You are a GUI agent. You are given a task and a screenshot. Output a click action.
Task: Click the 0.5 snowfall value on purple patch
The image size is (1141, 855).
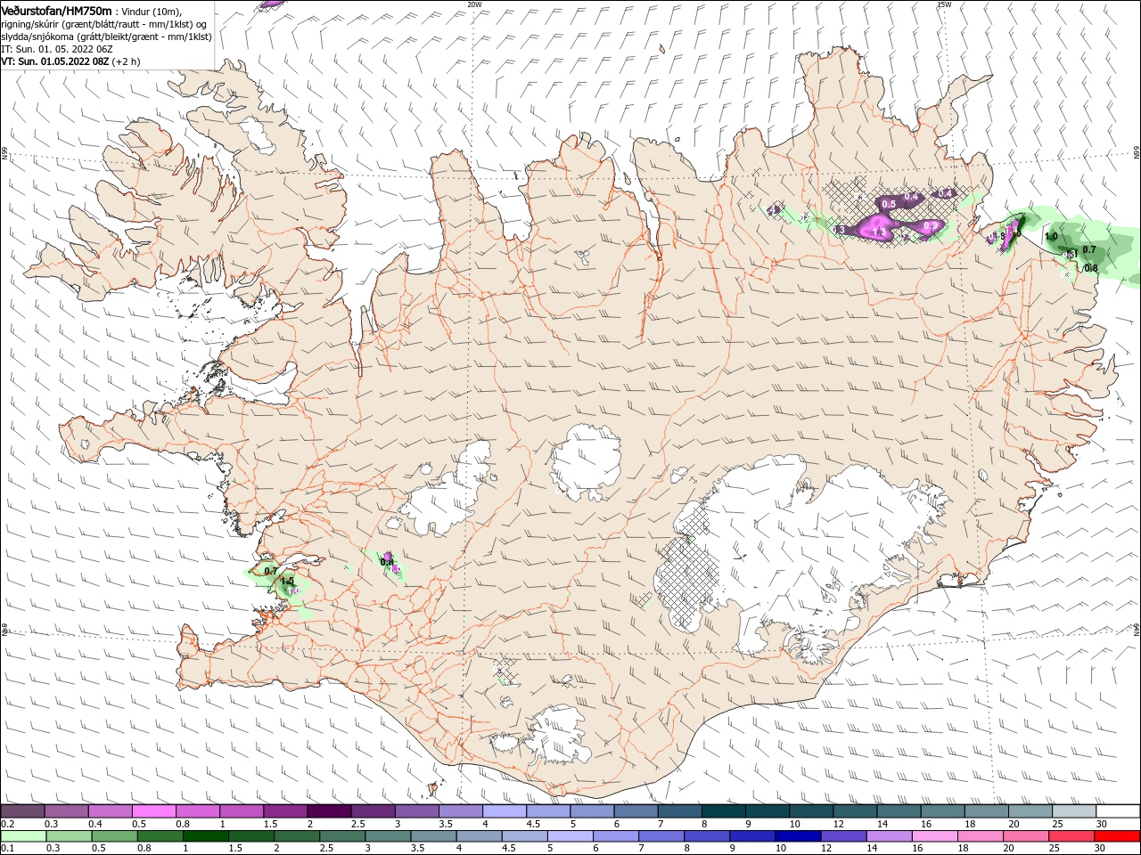pos(889,204)
